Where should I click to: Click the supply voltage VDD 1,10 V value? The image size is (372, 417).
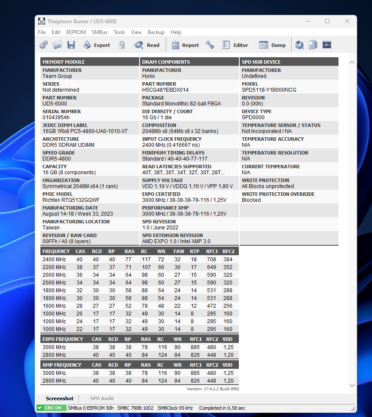[187, 186]
